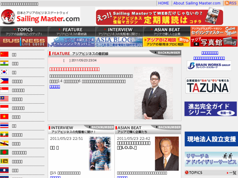Open the セイリングマスター free magazine tab
This screenshot has width=238, height=178.
[214, 31]
